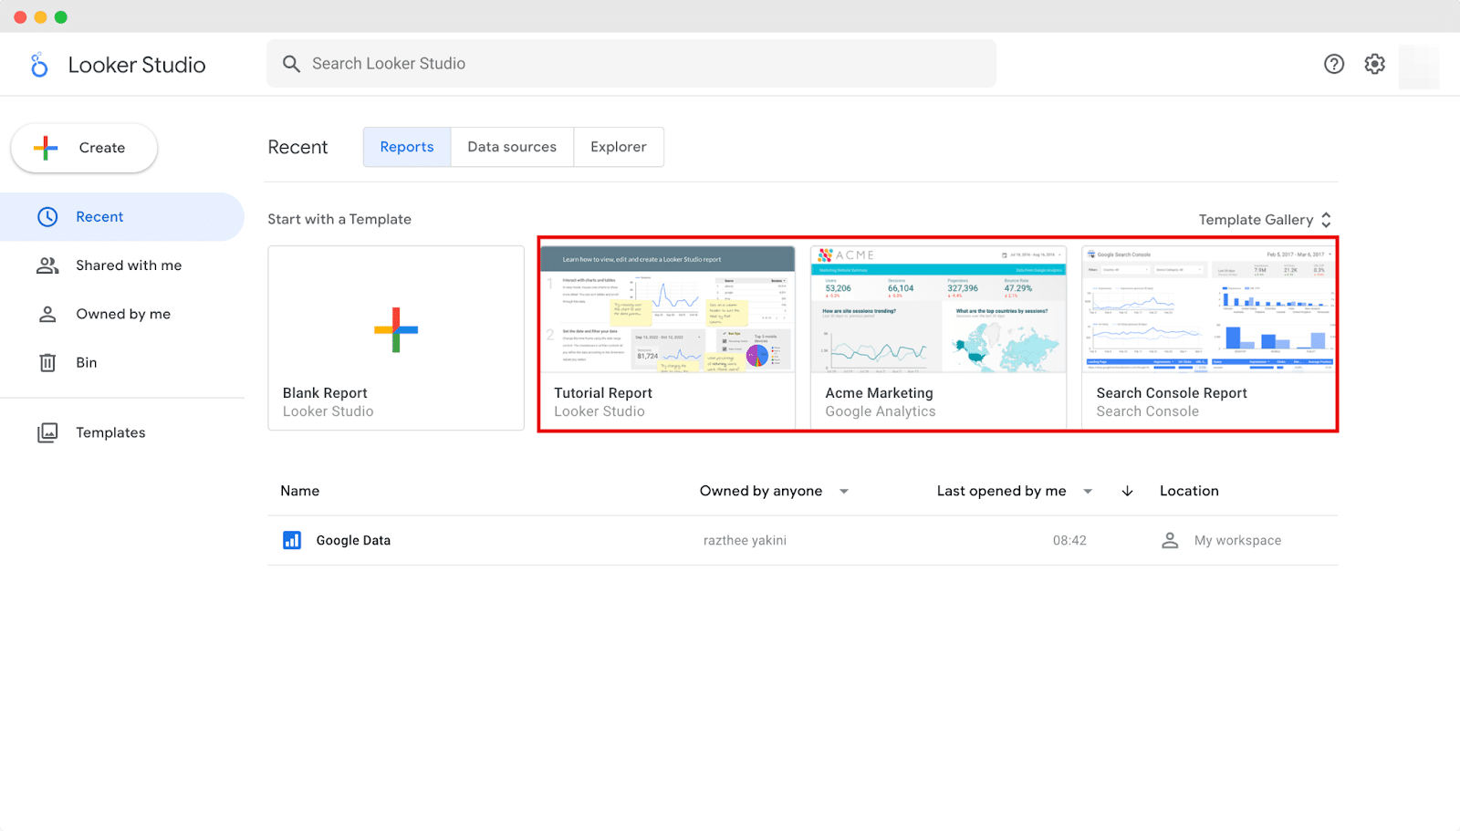1460x831 pixels.
Task: Click the person icon beside Owned by me
Action: [47, 314]
